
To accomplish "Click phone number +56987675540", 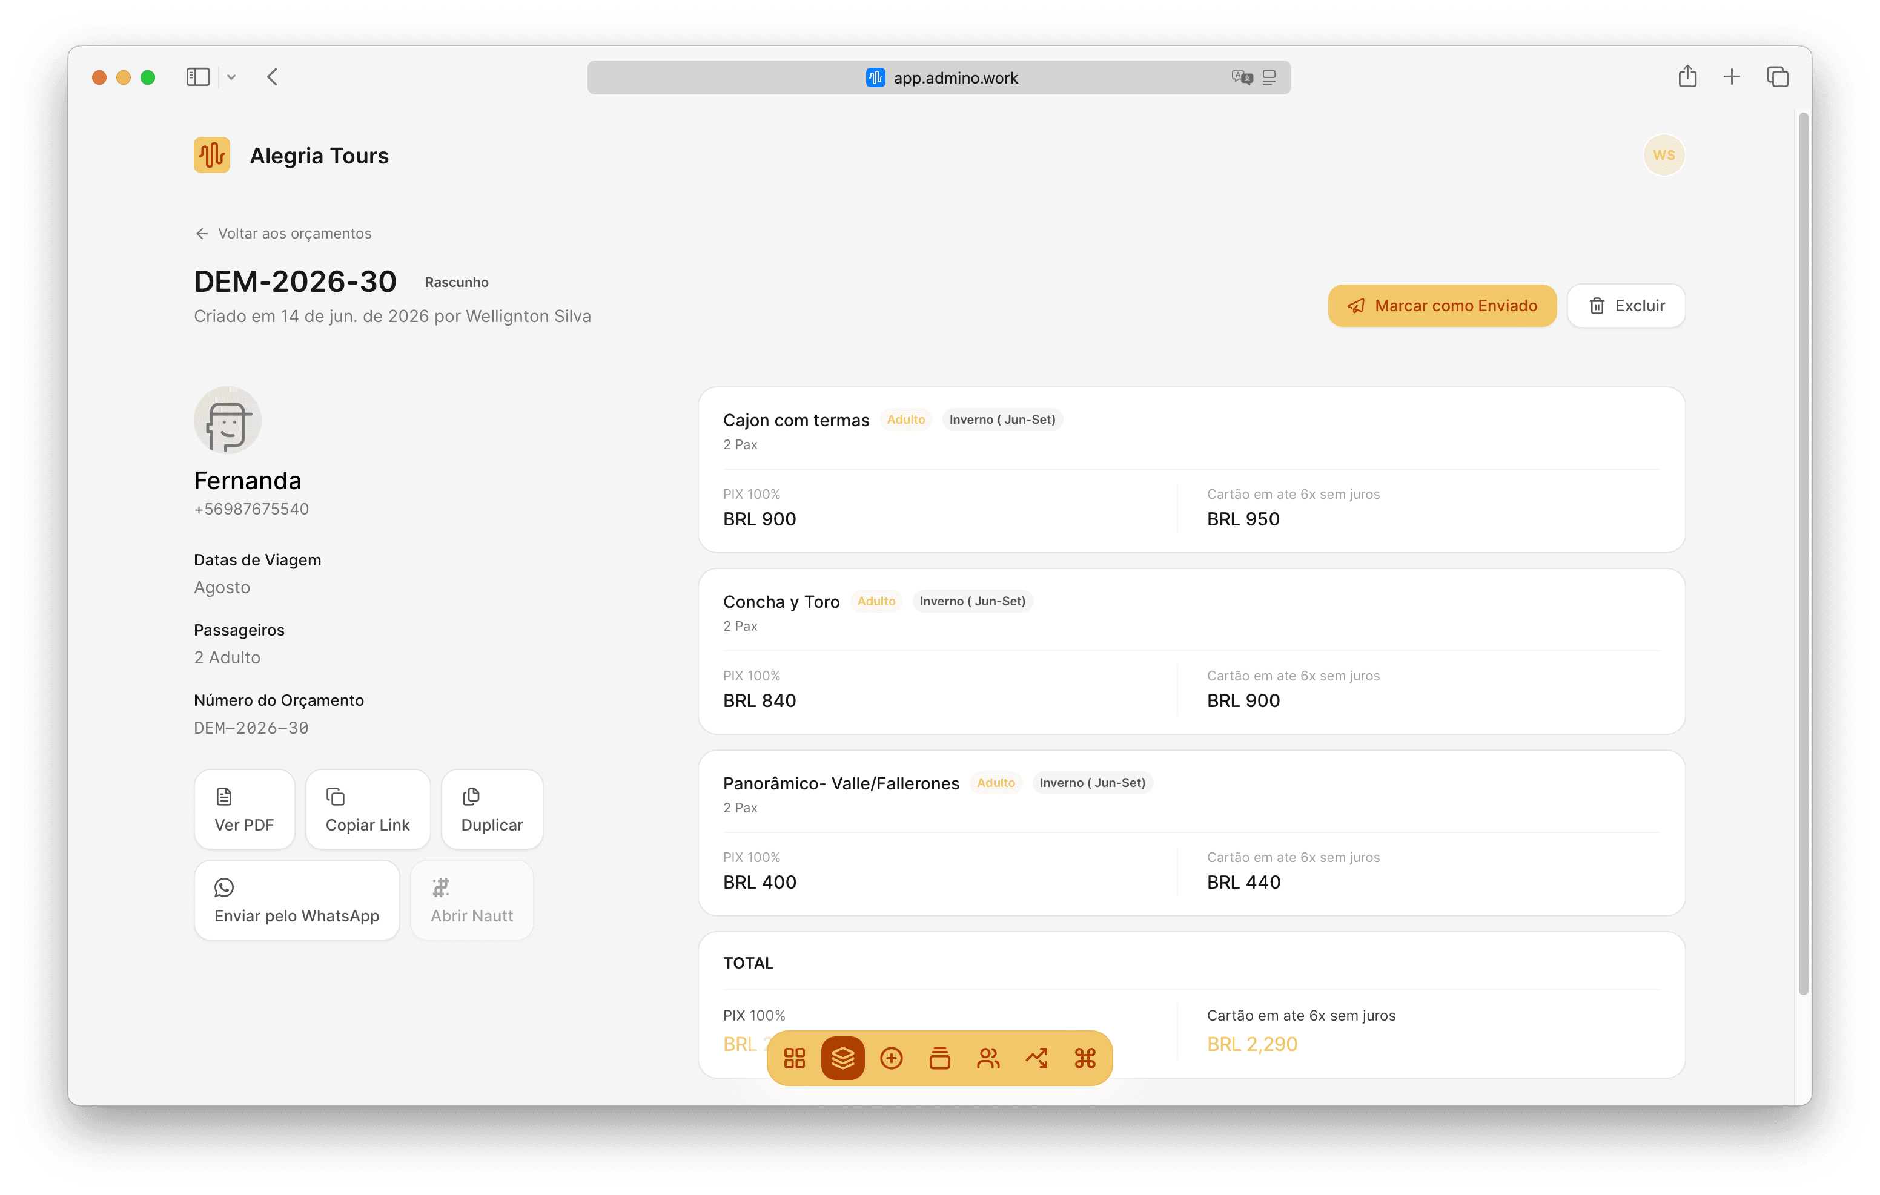I will click(251, 509).
